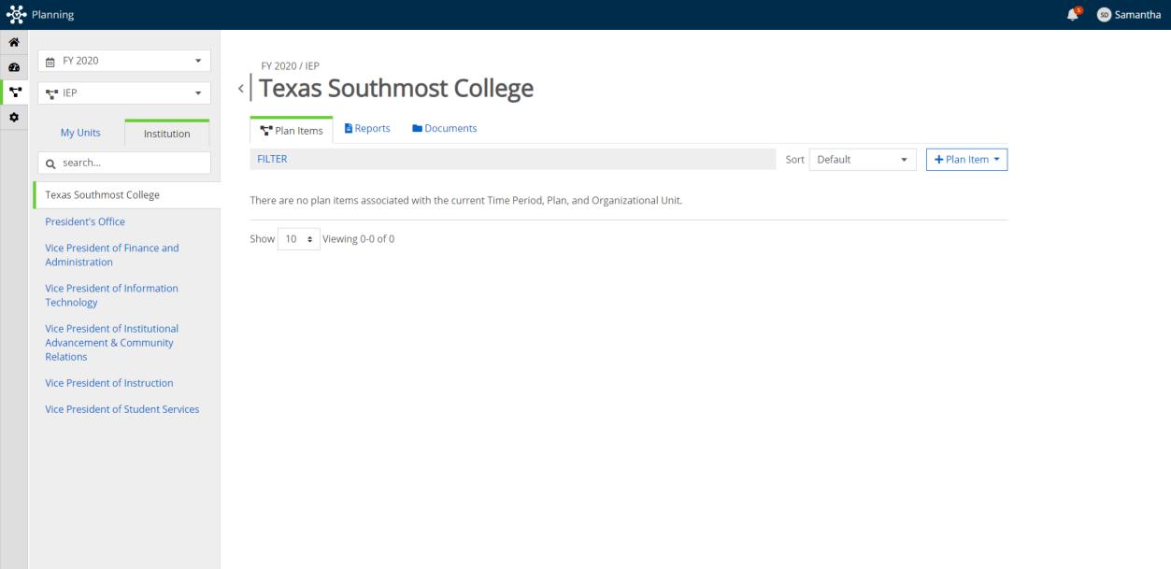1171x569 pixels.
Task: Open the Dashboard gauge icon
Action: [14, 68]
